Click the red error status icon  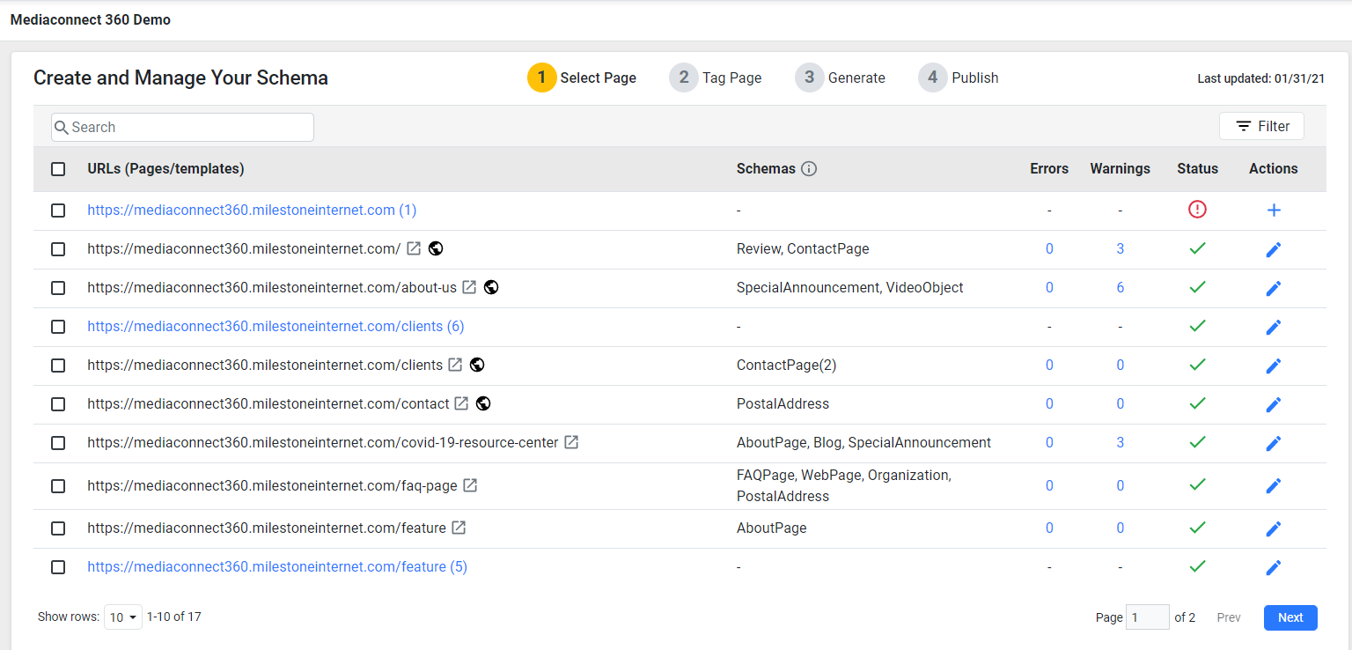pyautogui.click(x=1197, y=210)
